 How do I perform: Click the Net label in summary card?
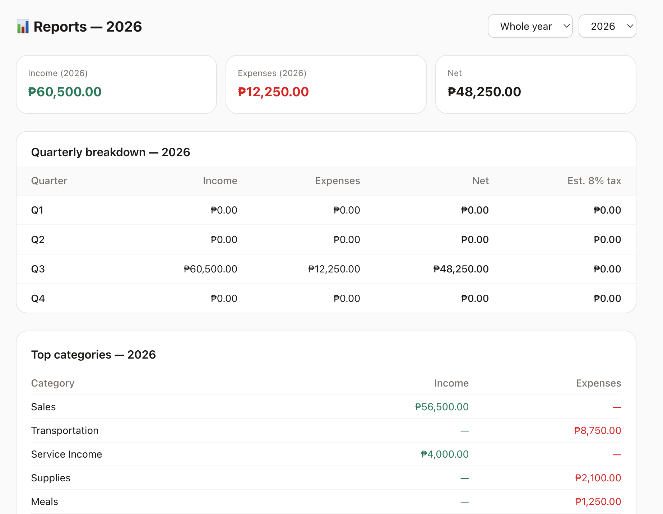click(455, 73)
